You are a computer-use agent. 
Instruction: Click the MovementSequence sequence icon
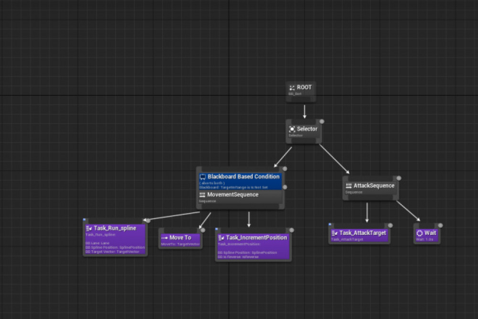click(x=202, y=195)
